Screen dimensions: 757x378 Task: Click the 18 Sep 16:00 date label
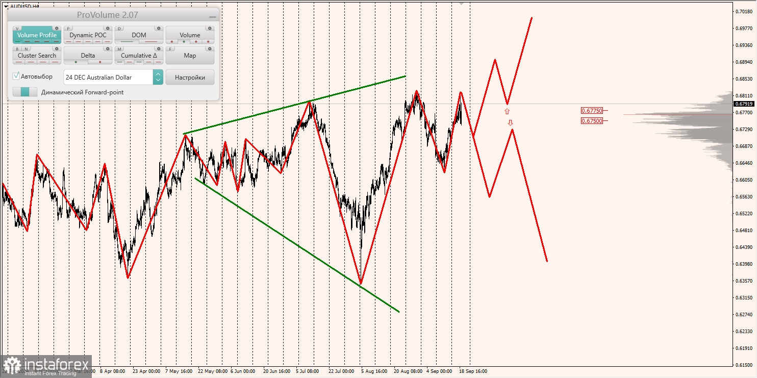pos(473,371)
